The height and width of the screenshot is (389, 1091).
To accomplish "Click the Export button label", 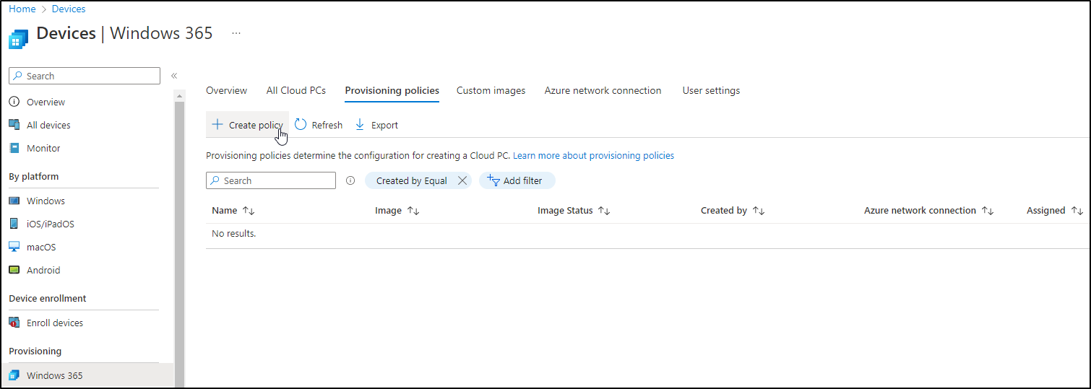I will click(384, 125).
